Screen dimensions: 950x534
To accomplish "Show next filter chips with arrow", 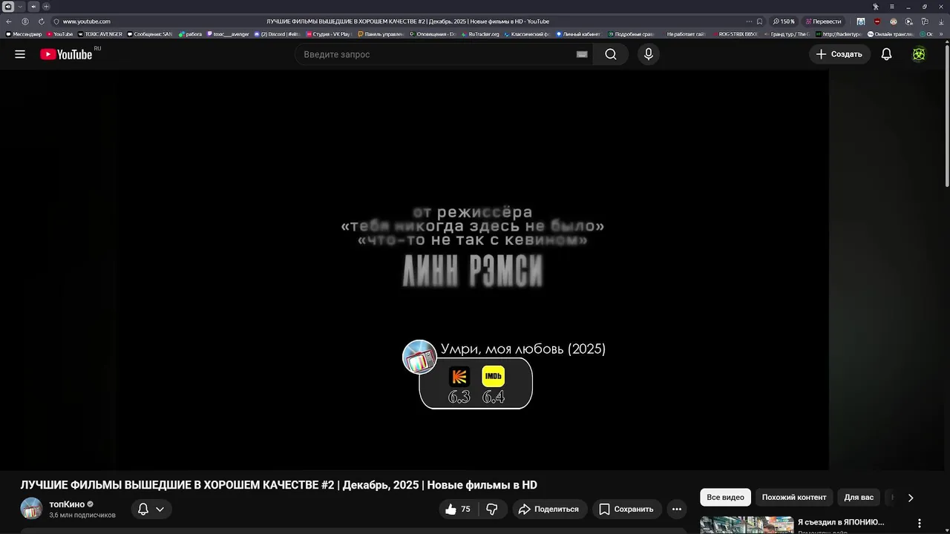I will click(911, 498).
